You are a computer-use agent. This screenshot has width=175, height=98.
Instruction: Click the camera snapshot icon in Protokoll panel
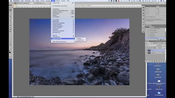[x=161, y=40]
